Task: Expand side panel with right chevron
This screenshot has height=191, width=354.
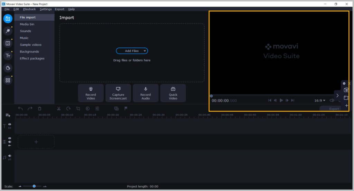Action: tap(337, 95)
